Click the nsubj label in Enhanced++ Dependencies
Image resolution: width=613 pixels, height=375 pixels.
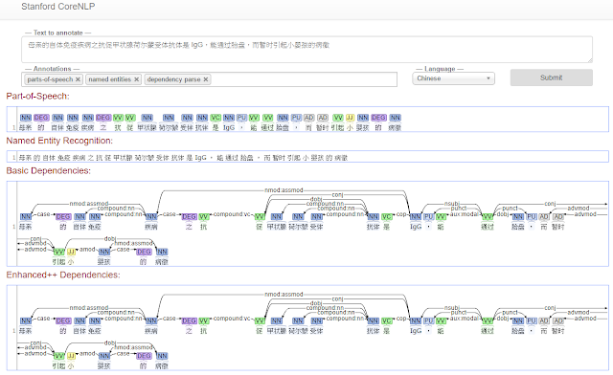(452, 308)
